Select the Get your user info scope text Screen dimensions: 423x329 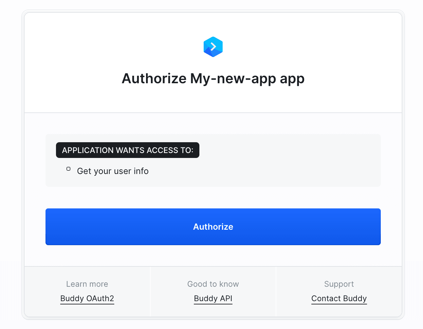(113, 171)
